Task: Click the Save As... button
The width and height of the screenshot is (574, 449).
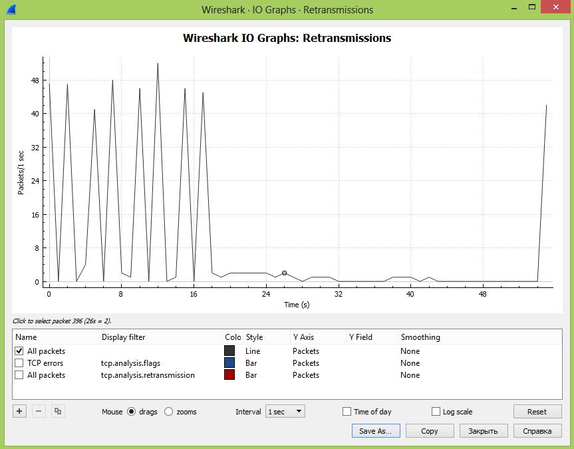Action: pos(375,431)
